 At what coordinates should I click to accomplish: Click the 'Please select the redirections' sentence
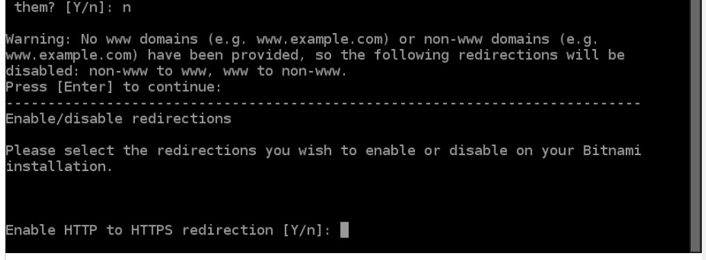coord(131,150)
